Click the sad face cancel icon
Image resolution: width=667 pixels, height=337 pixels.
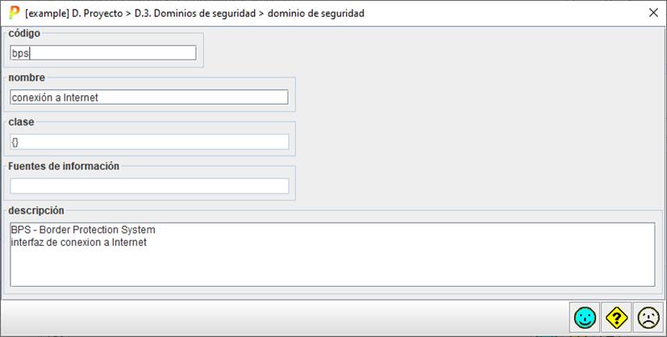point(648,318)
